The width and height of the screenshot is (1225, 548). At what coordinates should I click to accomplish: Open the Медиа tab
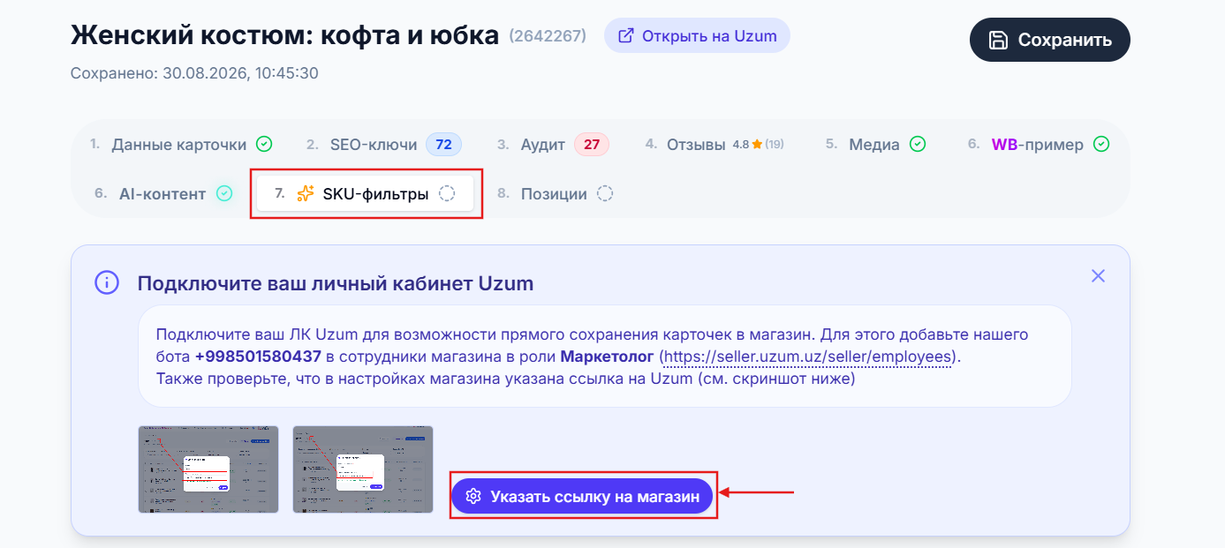[875, 145]
